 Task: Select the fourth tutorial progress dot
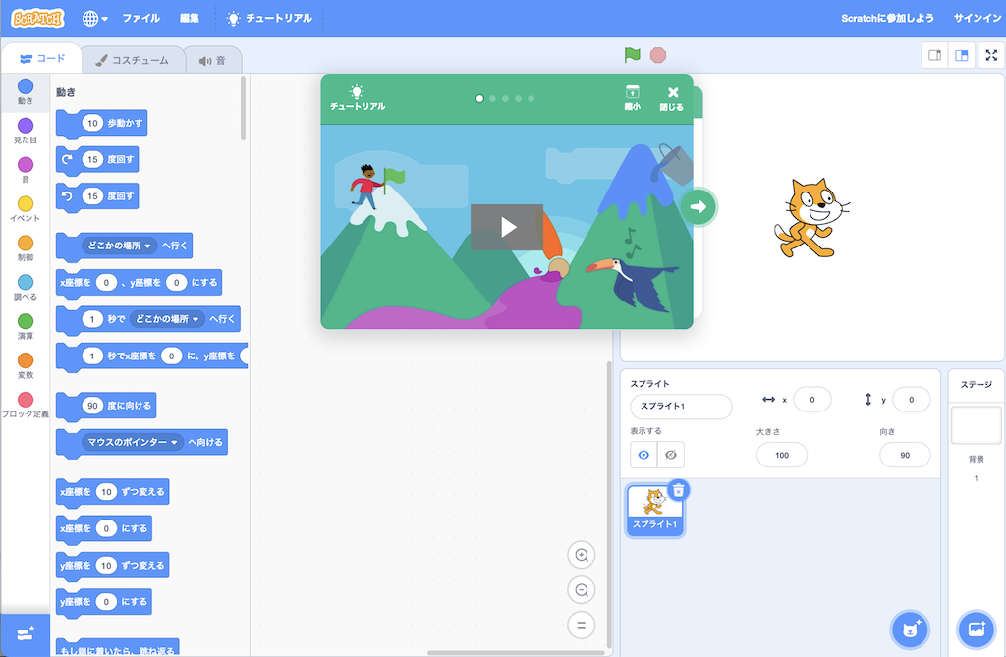click(x=519, y=99)
